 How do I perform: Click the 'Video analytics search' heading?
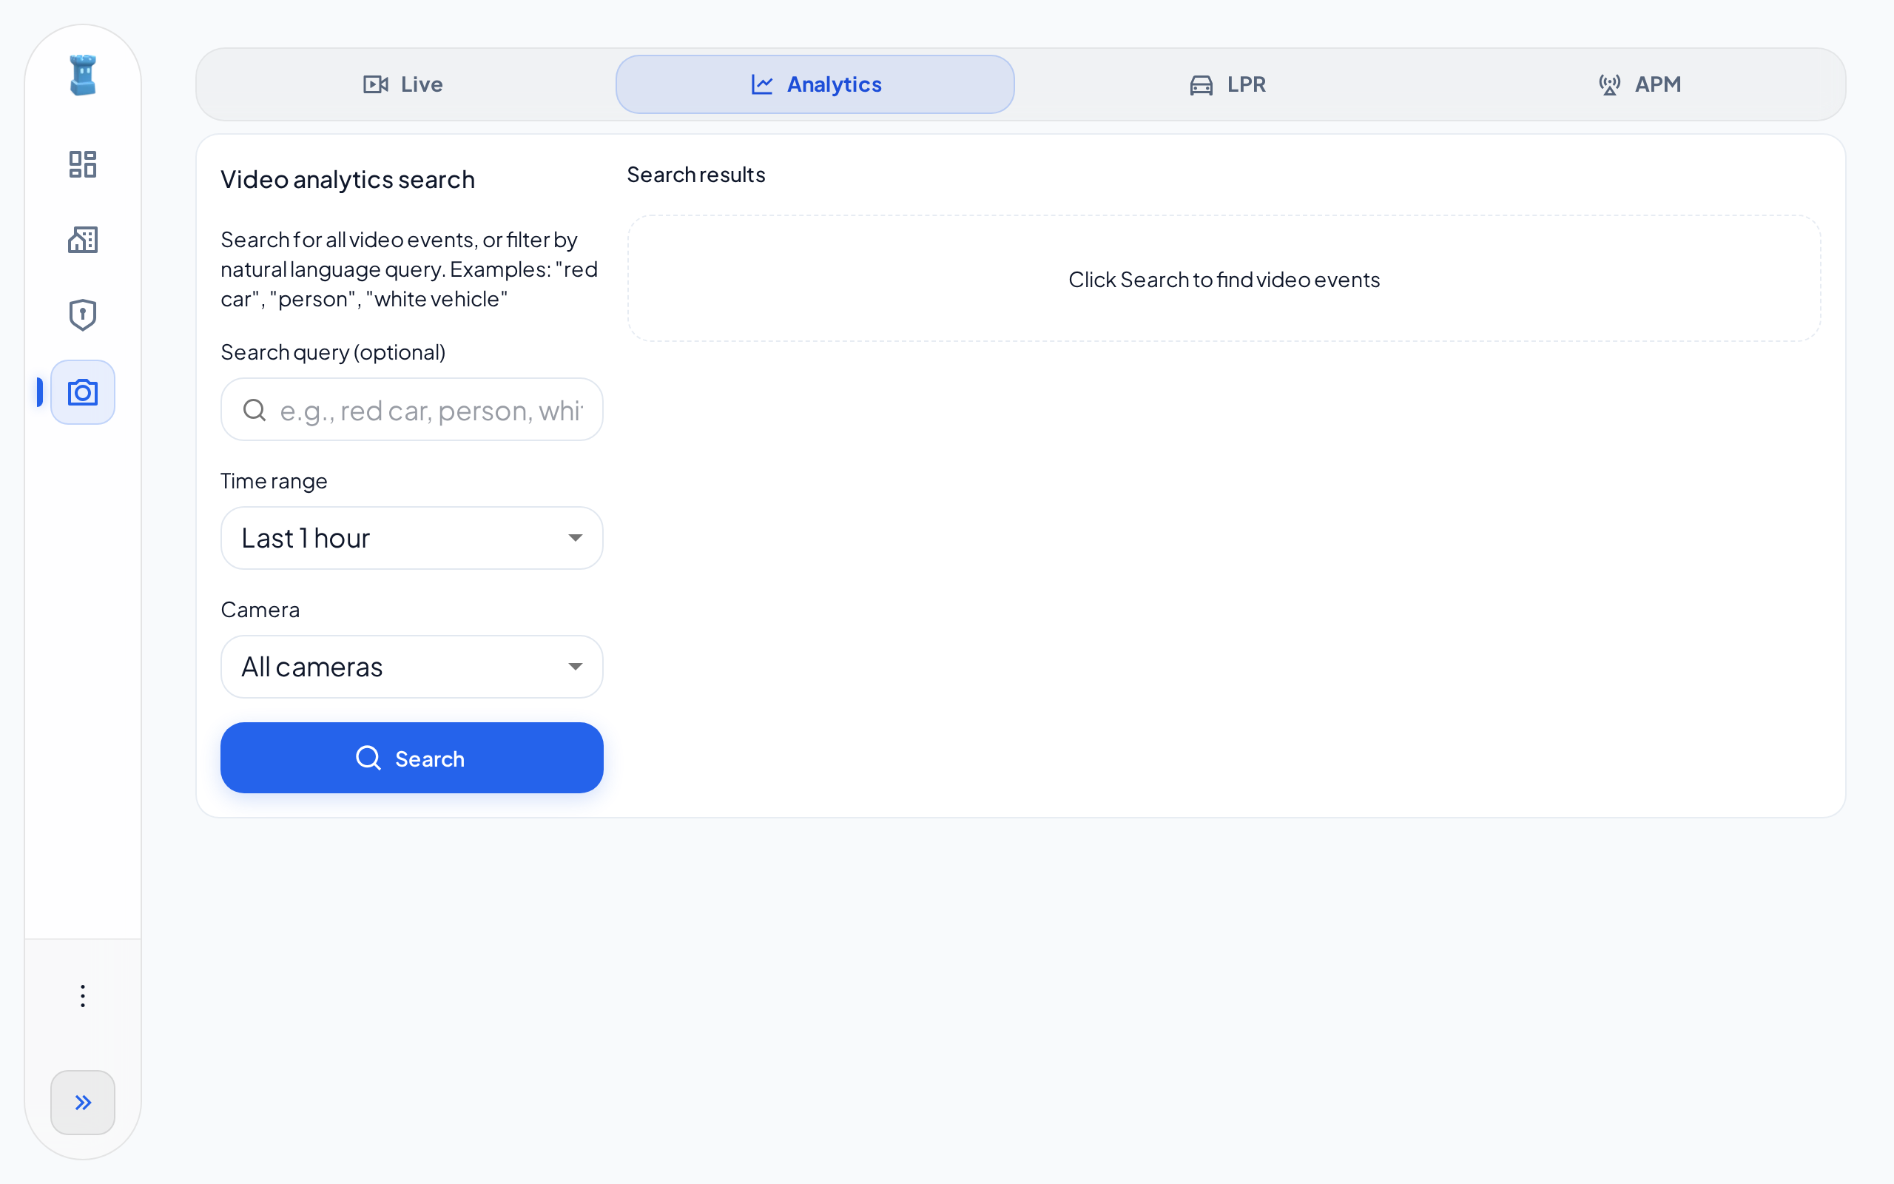pos(348,179)
